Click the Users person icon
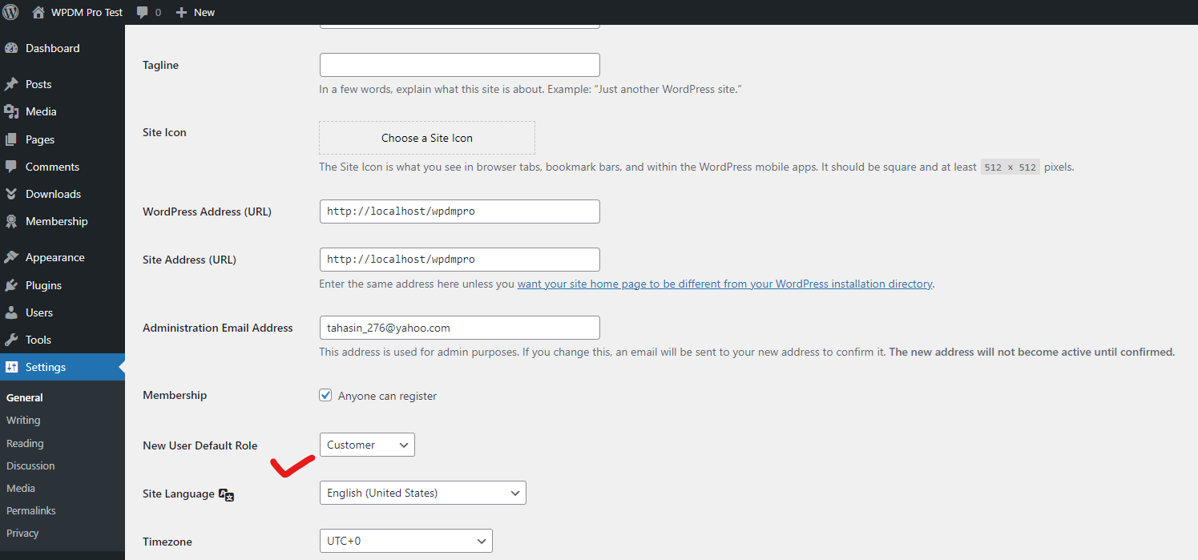 pos(11,312)
